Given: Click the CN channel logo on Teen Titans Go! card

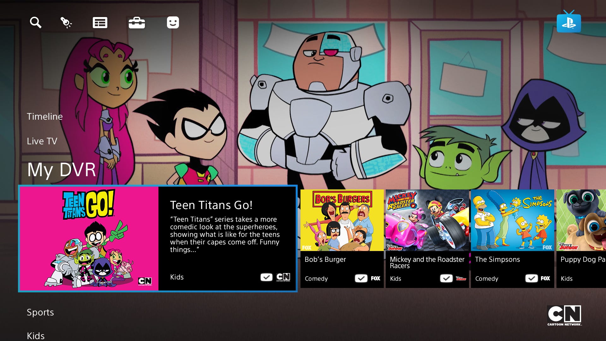Looking at the screenshot, I should click(x=283, y=277).
